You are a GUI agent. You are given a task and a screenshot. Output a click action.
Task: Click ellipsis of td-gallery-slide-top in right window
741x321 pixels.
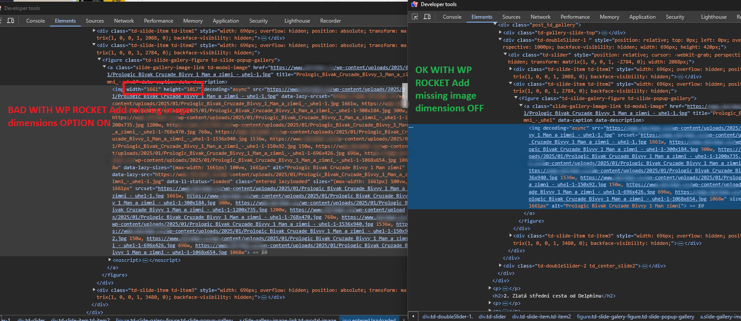coord(604,33)
